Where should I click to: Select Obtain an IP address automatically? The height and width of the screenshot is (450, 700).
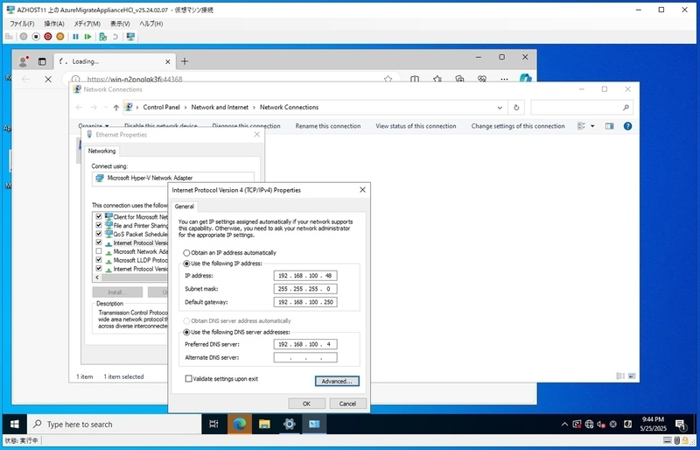186,253
